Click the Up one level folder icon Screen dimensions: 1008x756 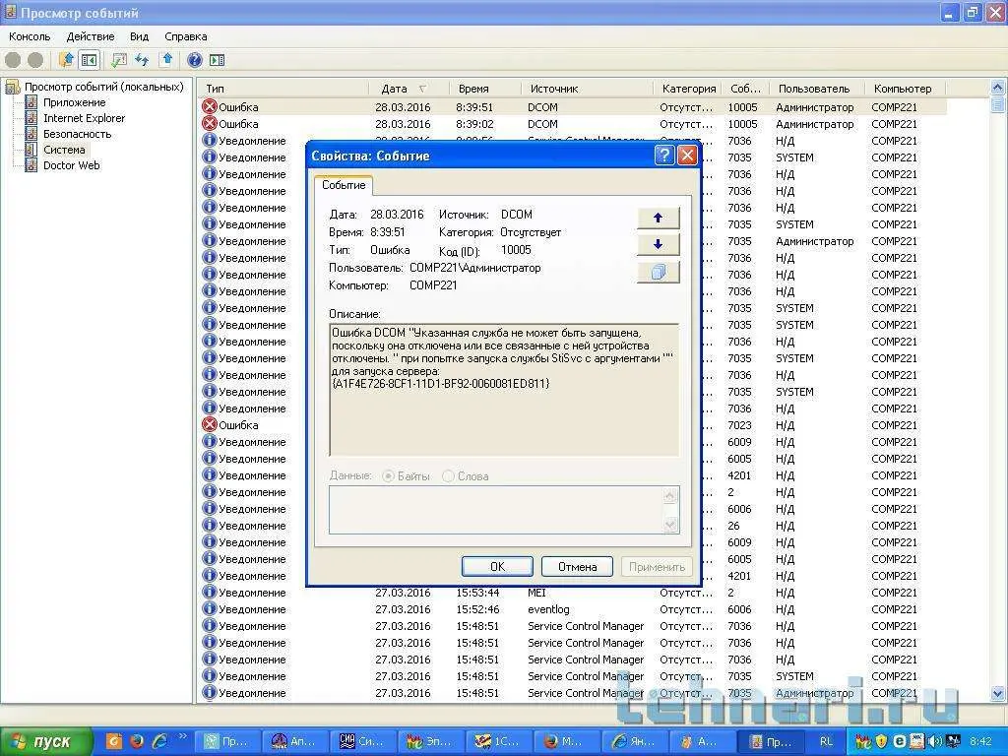pyautogui.click(x=66, y=60)
